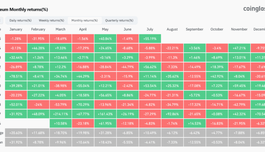Open the Weekly returns(%) tab
This screenshot has height=152, width=265.
pyautogui.click(x=52, y=21)
